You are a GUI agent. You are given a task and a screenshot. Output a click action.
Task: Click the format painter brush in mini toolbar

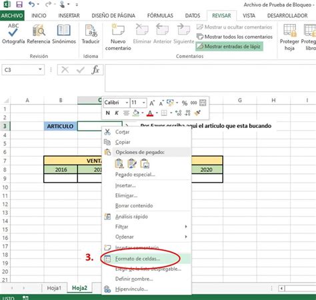click(x=197, y=113)
